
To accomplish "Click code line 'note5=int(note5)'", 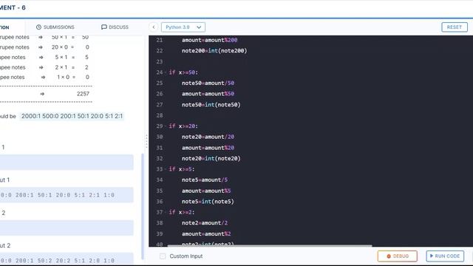I will click(208, 202).
